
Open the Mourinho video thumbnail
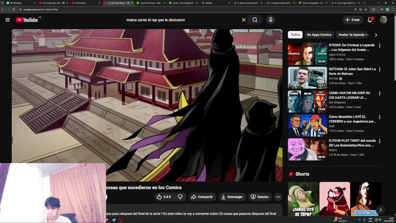(307, 125)
